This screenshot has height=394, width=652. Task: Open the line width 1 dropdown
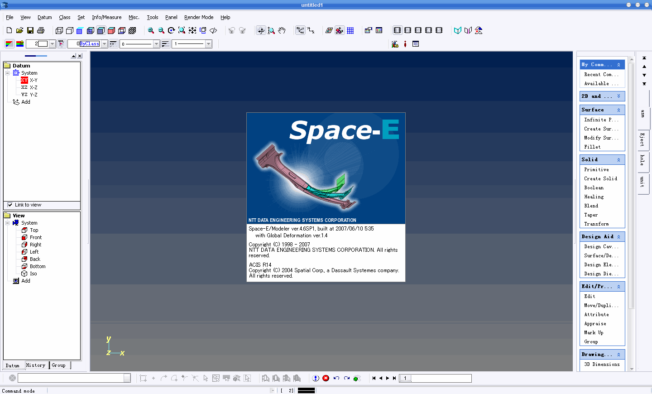coord(209,44)
